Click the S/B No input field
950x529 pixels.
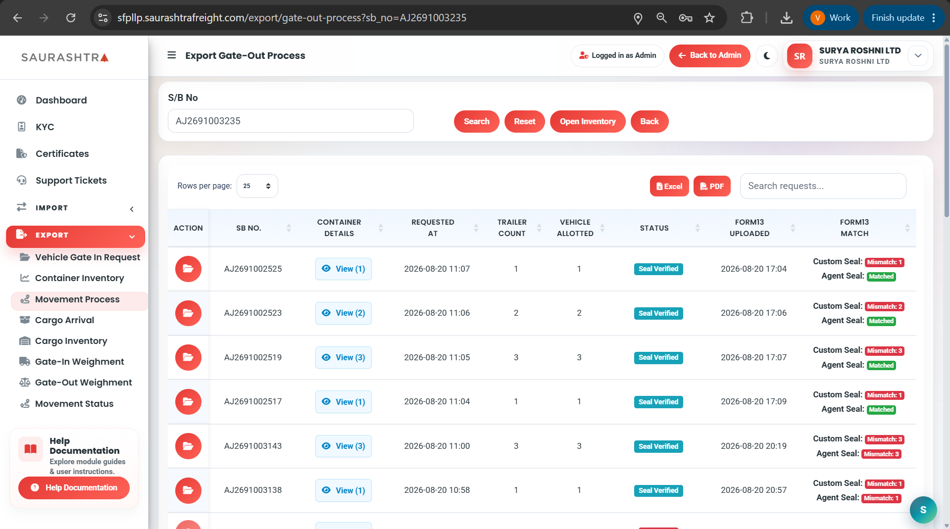point(291,121)
